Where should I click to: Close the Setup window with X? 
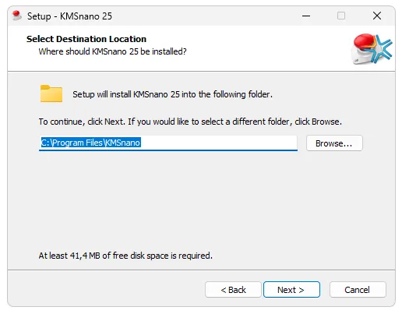pyautogui.click(x=377, y=16)
